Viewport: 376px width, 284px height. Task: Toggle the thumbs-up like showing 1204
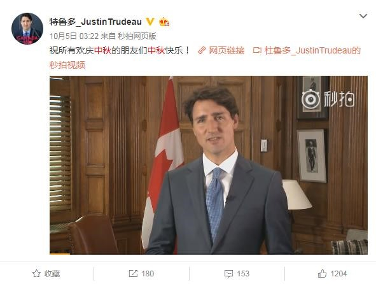(x=322, y=273)
